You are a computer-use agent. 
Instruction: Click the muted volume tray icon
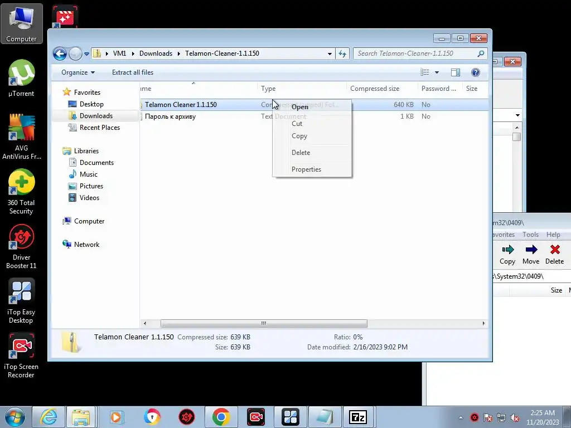click(515, 417)
